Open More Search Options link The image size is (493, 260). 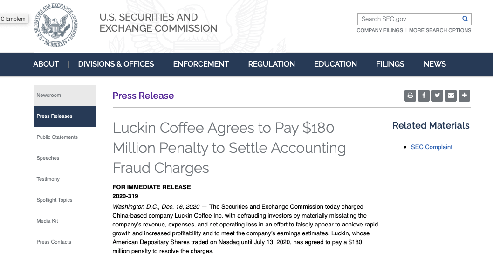pos(440,31)
